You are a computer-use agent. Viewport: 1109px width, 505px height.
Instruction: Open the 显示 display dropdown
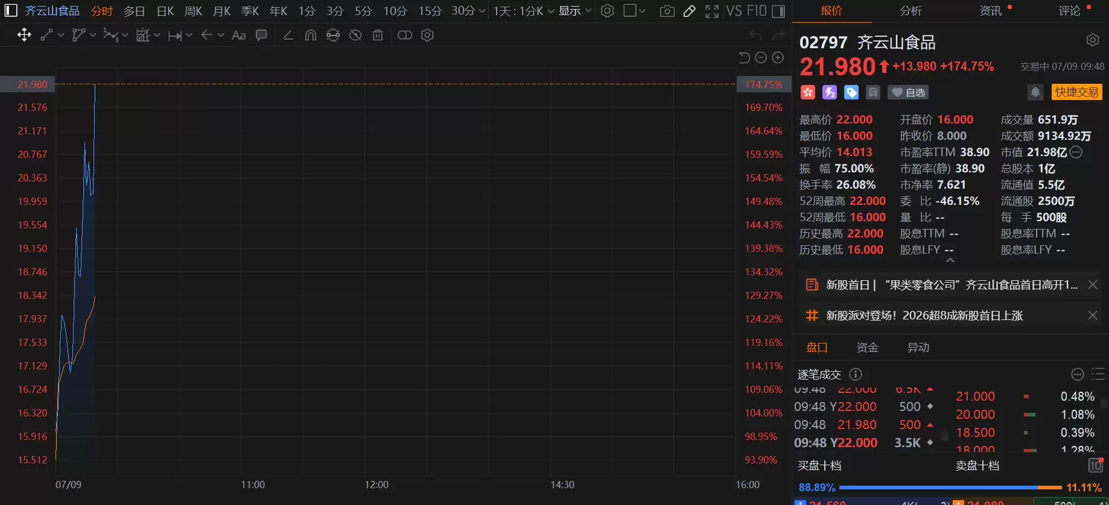(x=575, y=11)
